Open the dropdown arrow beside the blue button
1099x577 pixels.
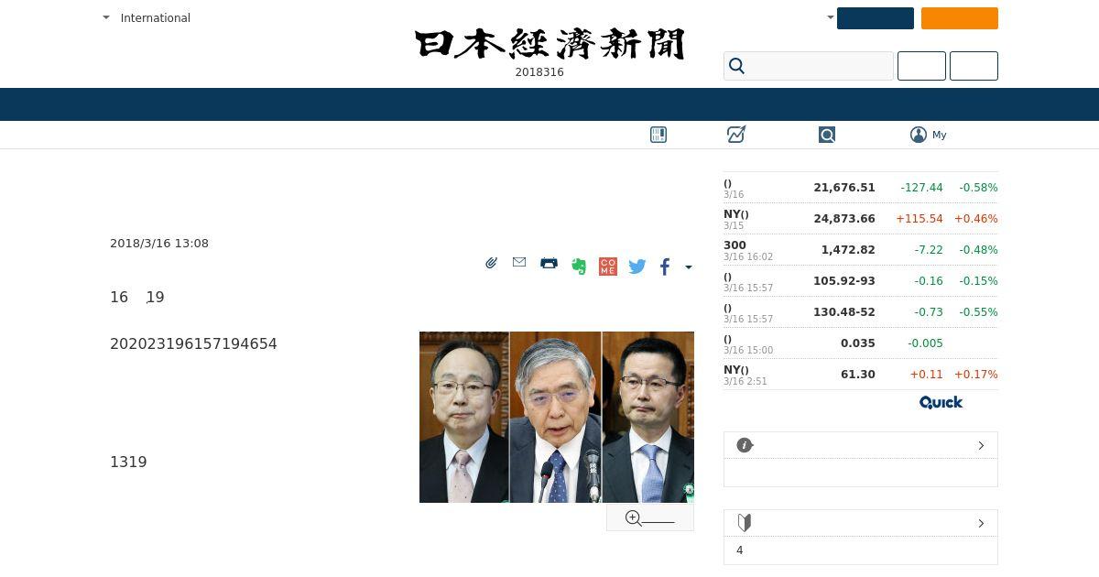click(x=830, y=17)
